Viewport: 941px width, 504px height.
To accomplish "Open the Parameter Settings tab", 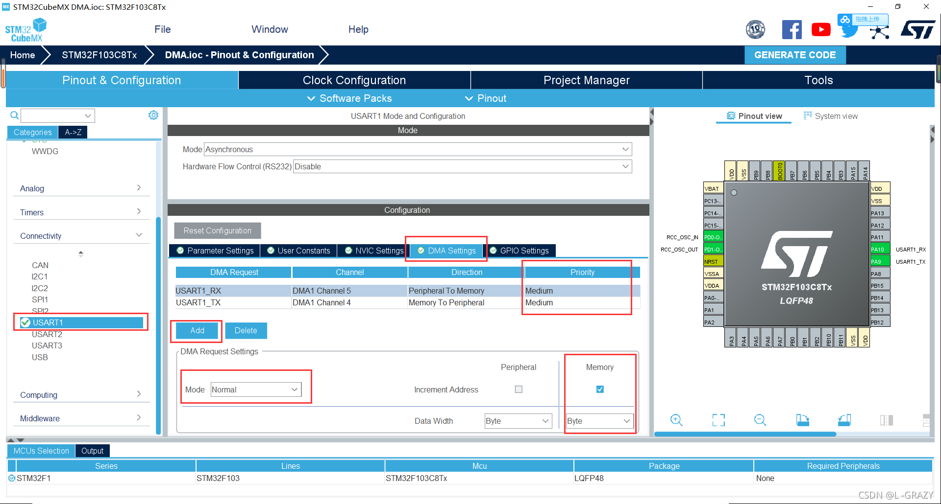I will click(215, 251).
